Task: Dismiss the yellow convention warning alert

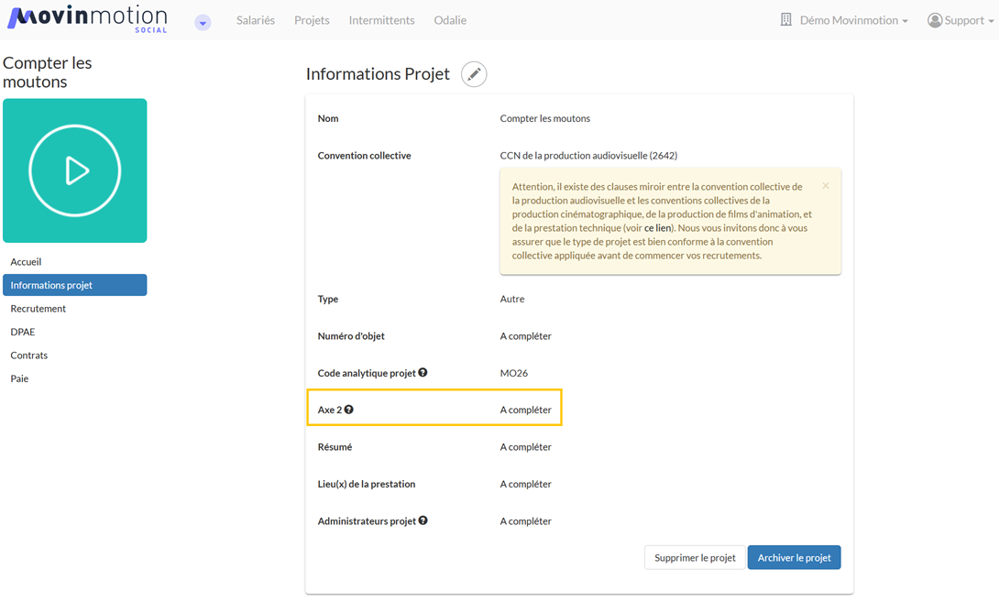Action: pyautogui.click(x=826, y=186)
